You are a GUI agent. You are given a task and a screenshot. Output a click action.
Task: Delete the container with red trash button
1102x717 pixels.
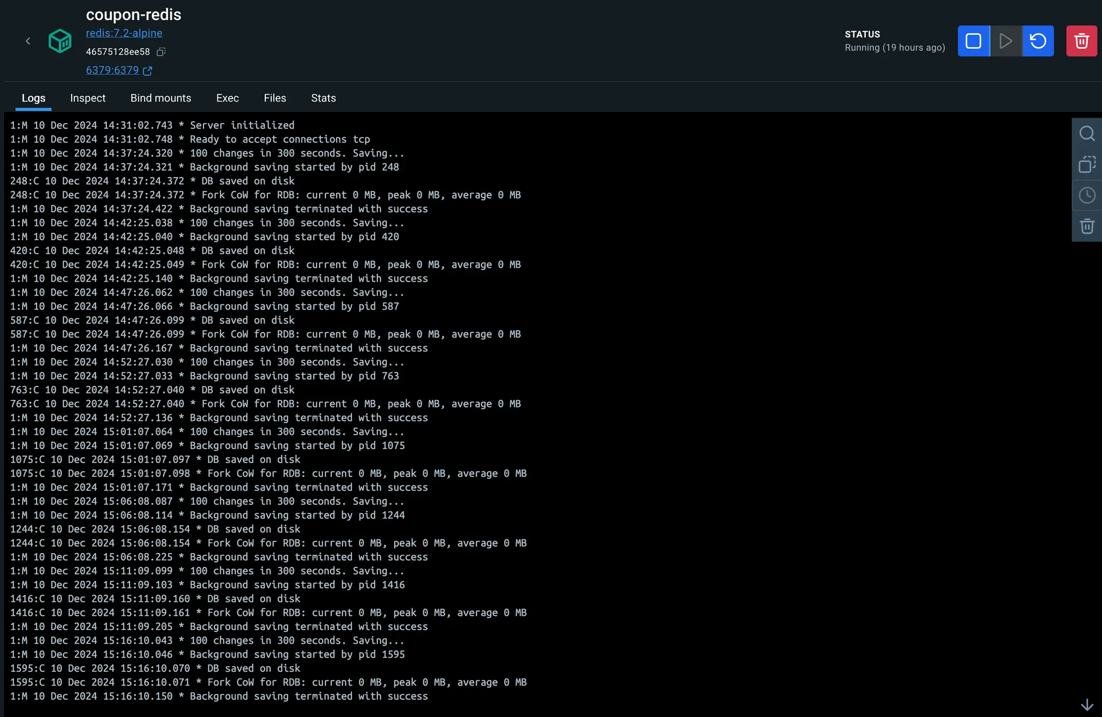1082,41
